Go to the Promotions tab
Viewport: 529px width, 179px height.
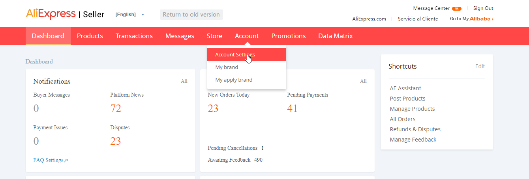click(288, 36)
